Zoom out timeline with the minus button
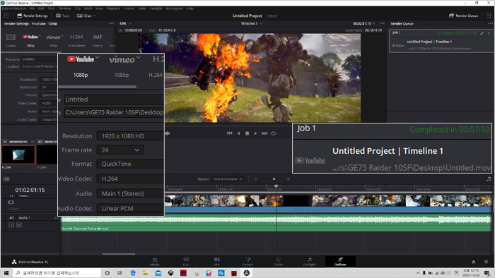 [256, 179]
